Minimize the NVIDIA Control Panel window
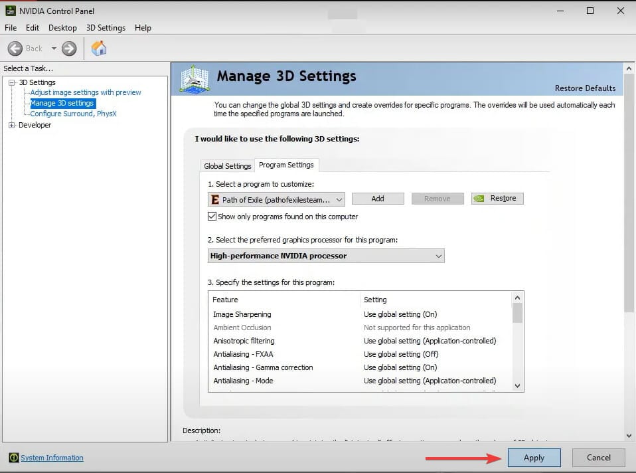Image resolution: width=636 pixels, height=473 pixels. click(x=560, y=11)
